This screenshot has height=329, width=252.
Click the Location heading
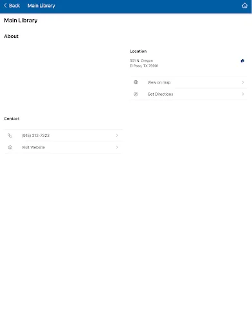[x=138, y=51]
